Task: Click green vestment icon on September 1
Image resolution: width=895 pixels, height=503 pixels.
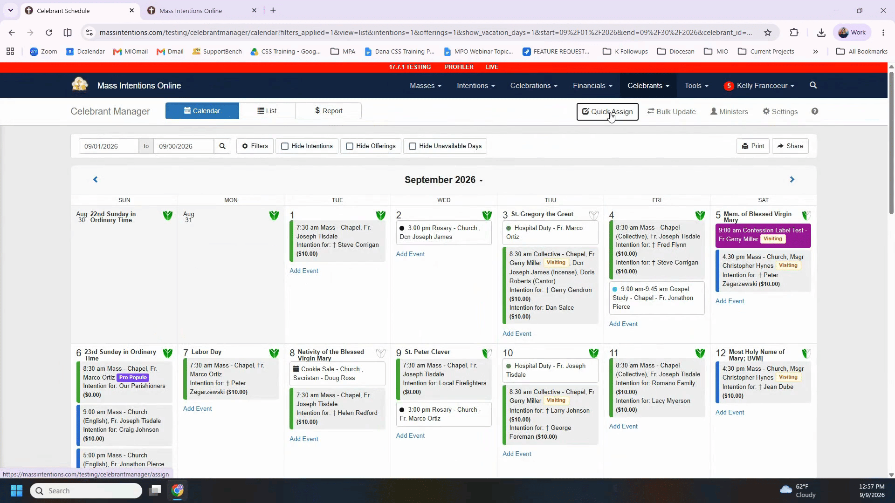Action: 380,215
